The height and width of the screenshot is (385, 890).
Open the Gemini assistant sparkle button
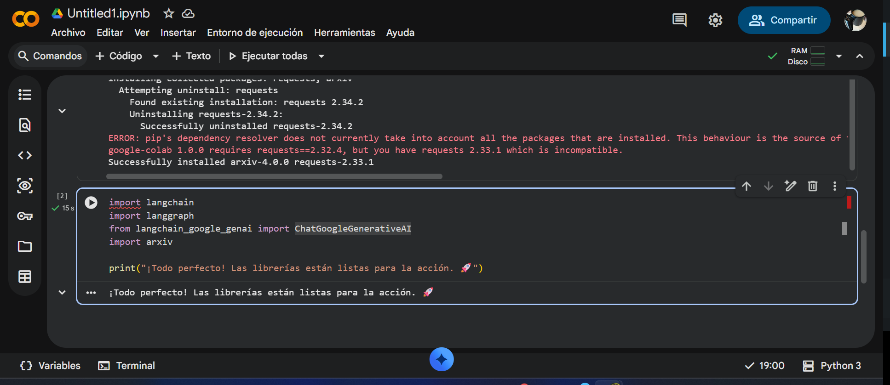(442, 359)
